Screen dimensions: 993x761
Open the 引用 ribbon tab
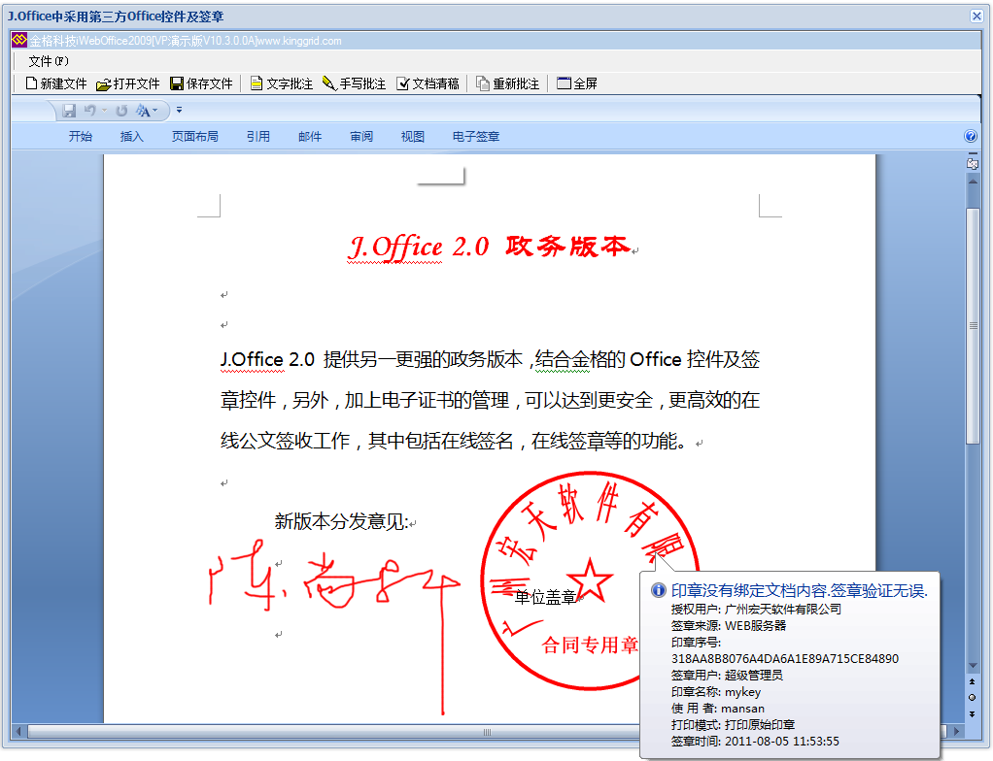[258, 136]
